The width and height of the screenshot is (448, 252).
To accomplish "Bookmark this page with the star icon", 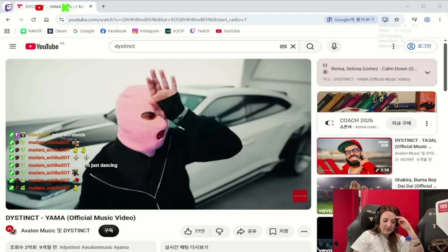I will coord(397,20).
